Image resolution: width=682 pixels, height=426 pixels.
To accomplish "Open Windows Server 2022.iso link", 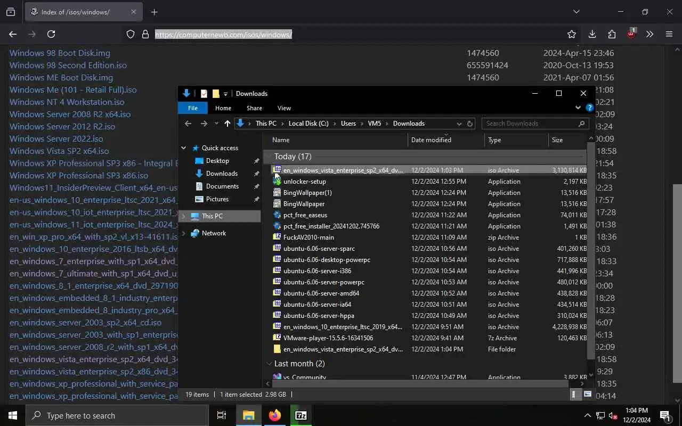I will coord(56,139).
